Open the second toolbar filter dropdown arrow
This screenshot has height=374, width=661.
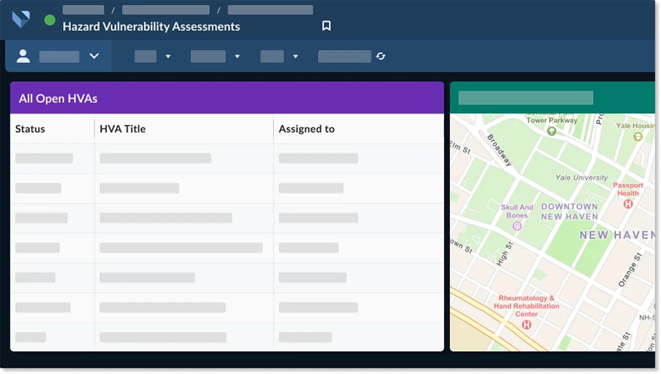pos(237,56)
